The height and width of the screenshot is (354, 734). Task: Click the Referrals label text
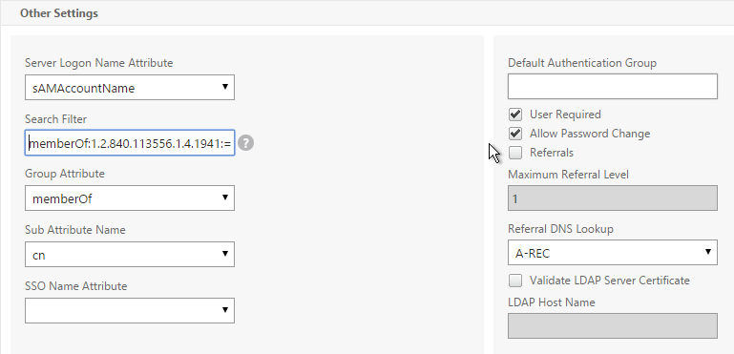[552, 153]
